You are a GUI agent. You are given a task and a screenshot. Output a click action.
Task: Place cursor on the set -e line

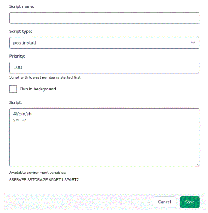click(19, 120)
